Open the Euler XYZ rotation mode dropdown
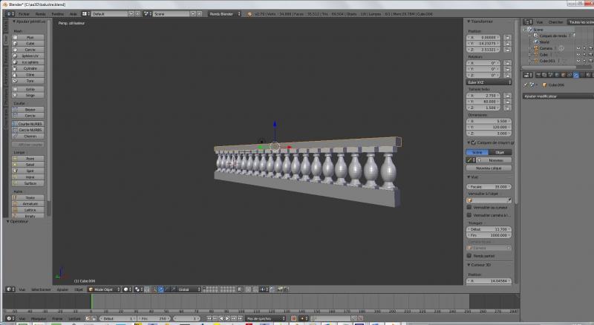Screen dimensions: 594x325 [489, 82]
